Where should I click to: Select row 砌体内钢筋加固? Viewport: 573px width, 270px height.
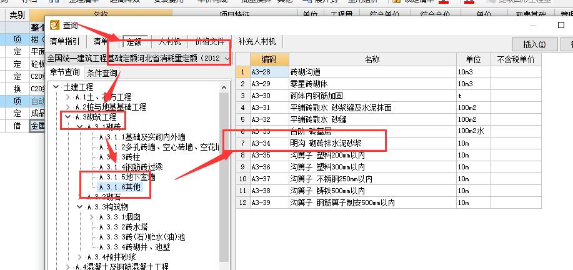[x=389, y=96]
